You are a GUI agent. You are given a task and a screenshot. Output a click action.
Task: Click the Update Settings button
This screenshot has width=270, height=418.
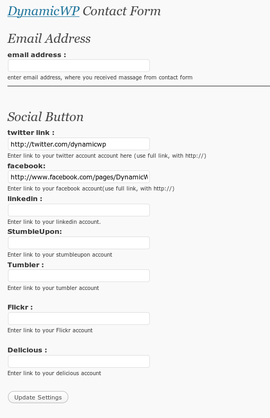[x=38, y=397]
